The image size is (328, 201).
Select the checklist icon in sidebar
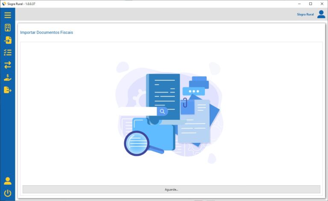coord(8,53)
